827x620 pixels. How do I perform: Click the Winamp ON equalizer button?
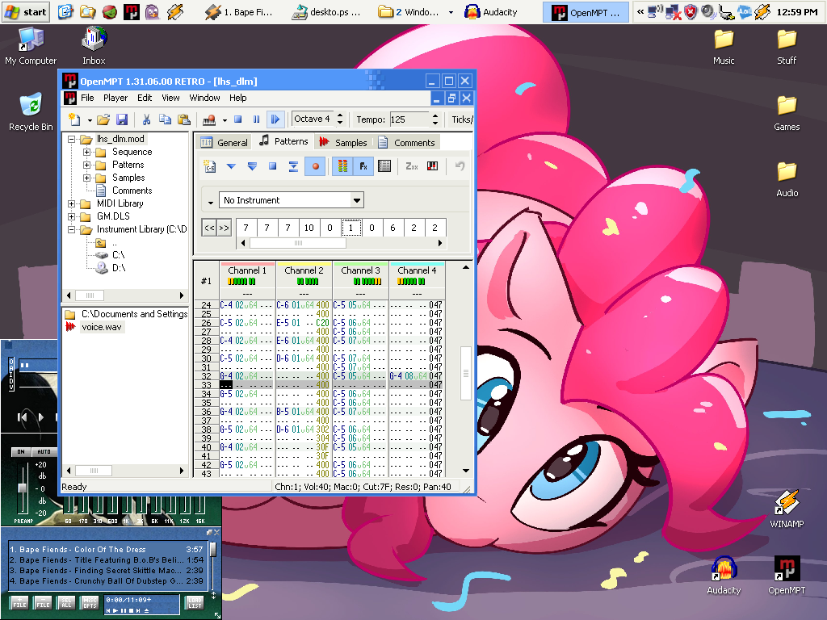point(21,452)
